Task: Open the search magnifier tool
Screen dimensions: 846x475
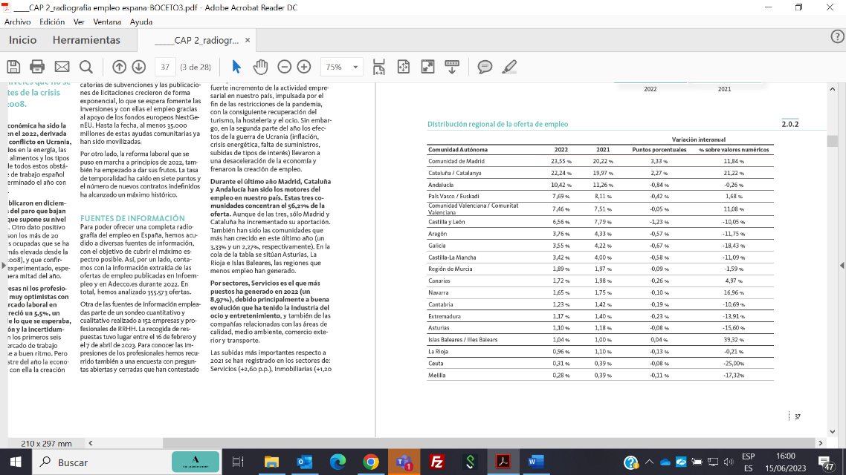Action: tap(85, 67)
